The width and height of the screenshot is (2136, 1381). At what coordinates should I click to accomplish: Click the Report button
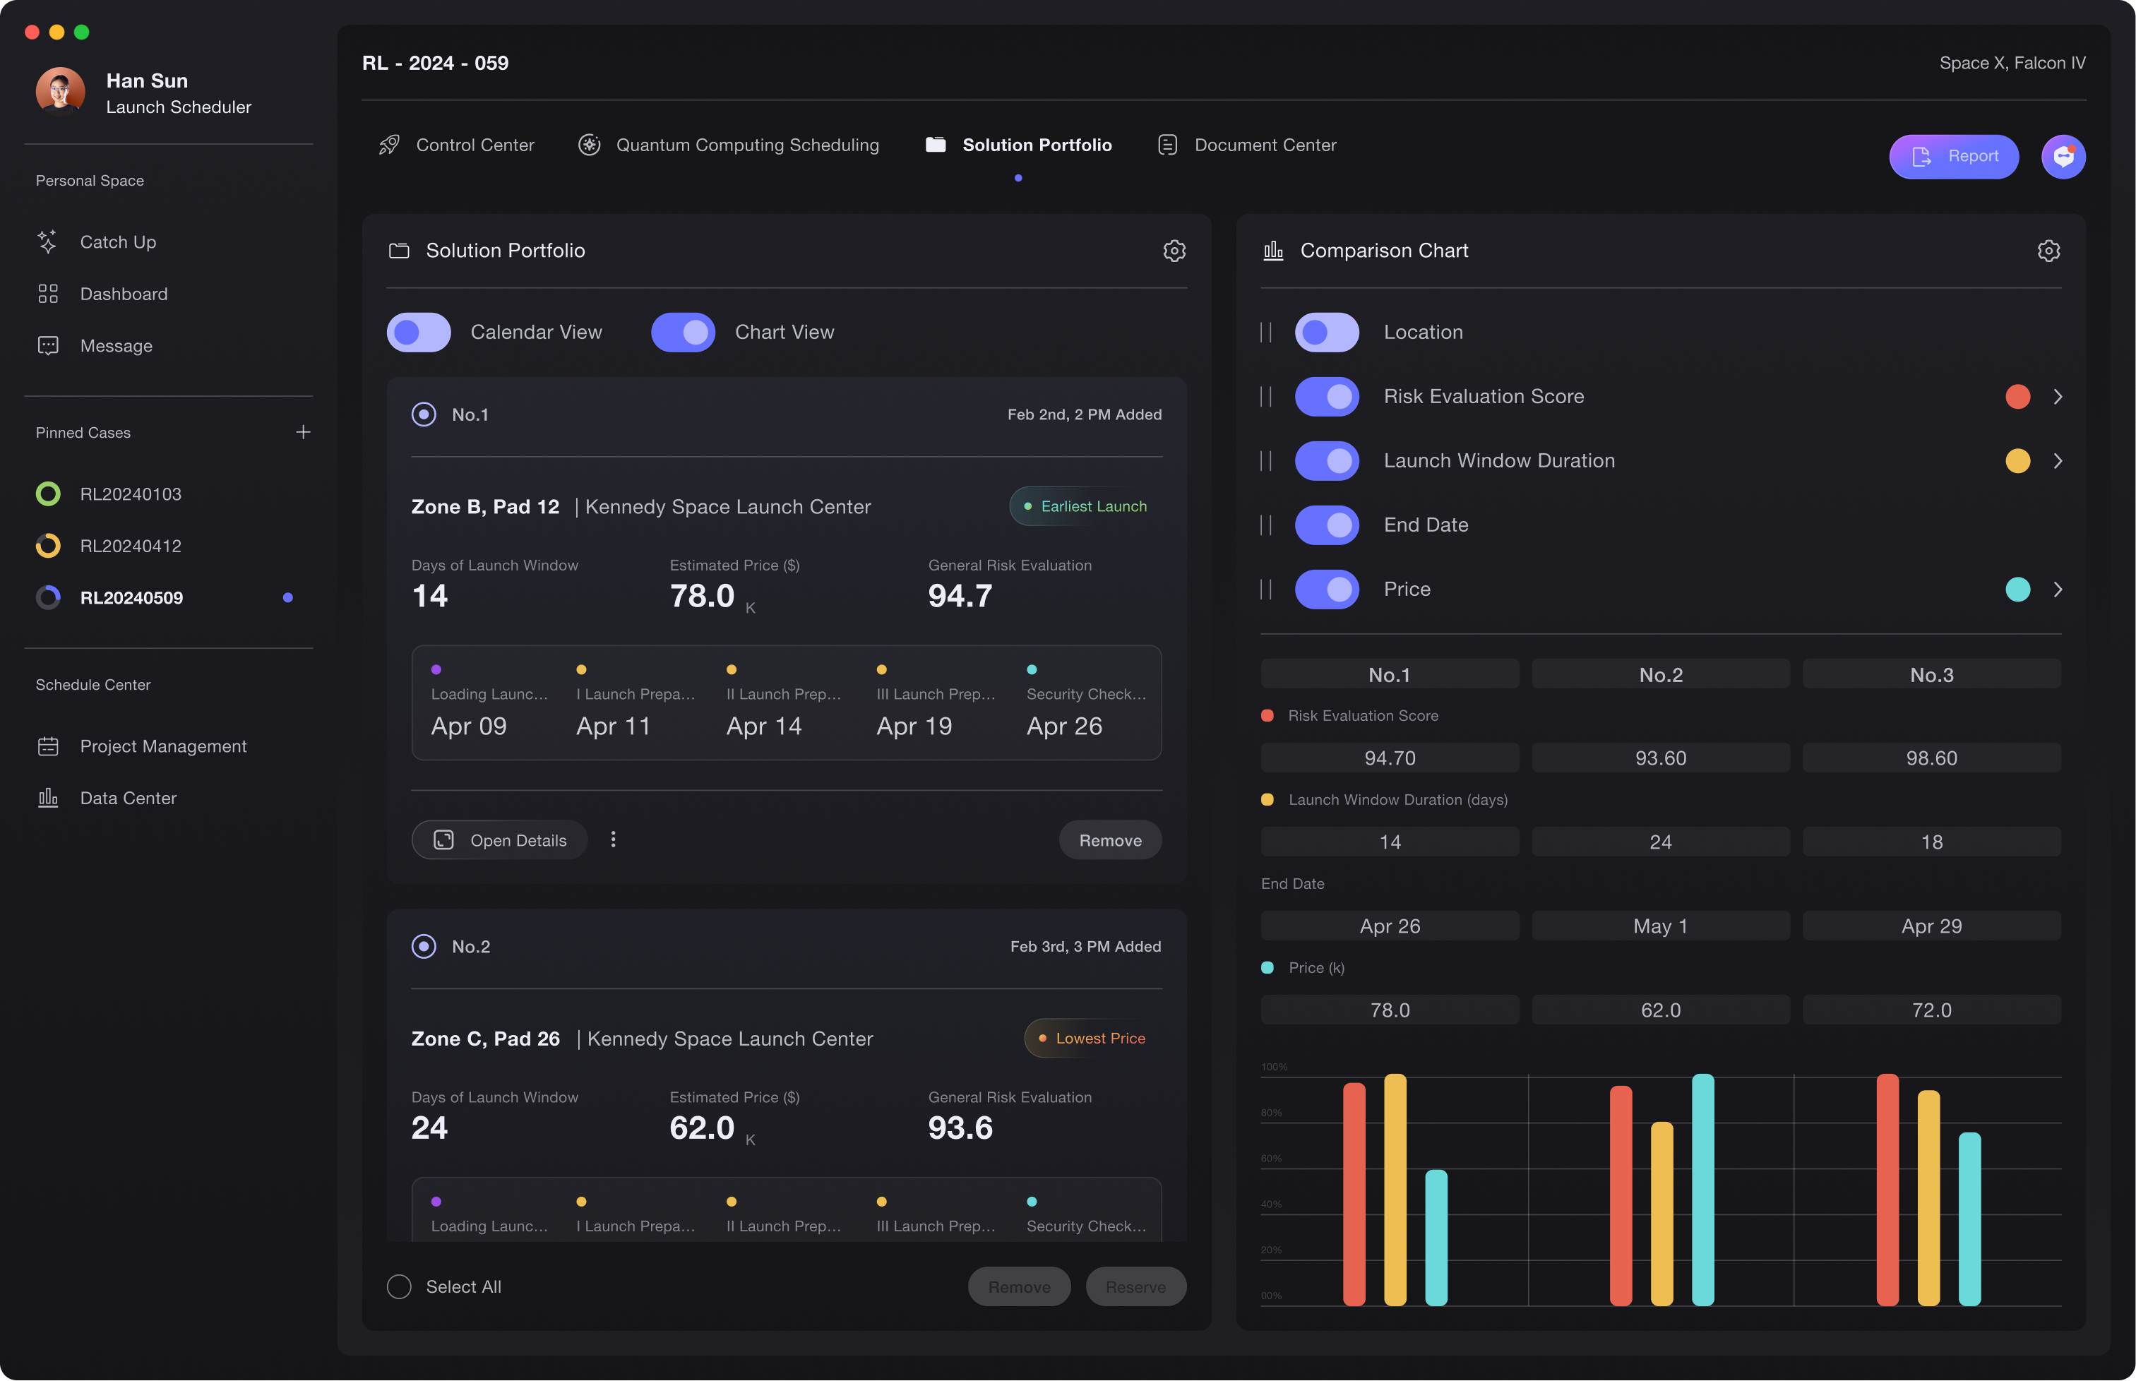pos(1953,157)
